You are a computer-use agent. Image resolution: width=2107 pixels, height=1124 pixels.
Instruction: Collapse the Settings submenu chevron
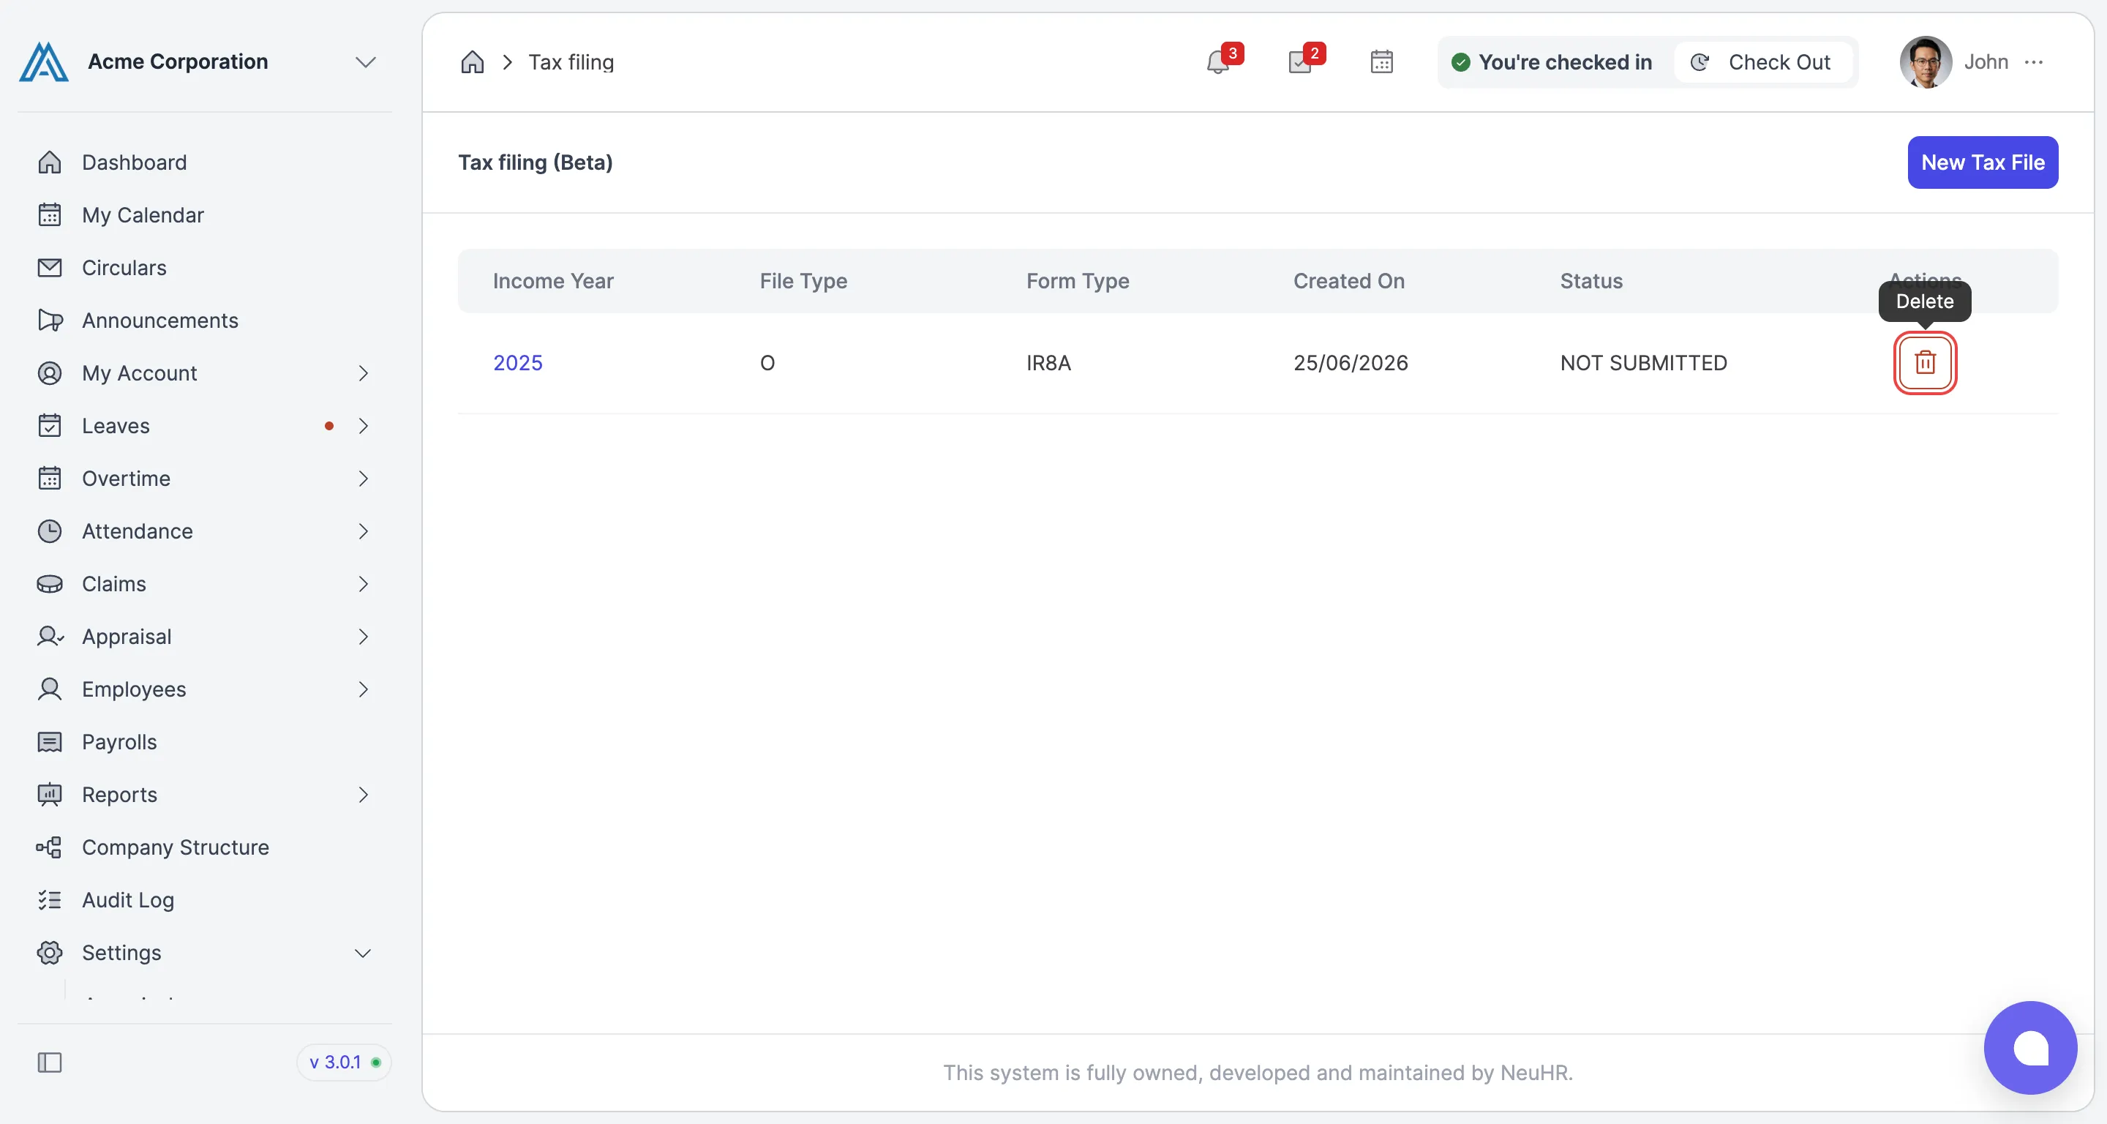coord(363,953)
